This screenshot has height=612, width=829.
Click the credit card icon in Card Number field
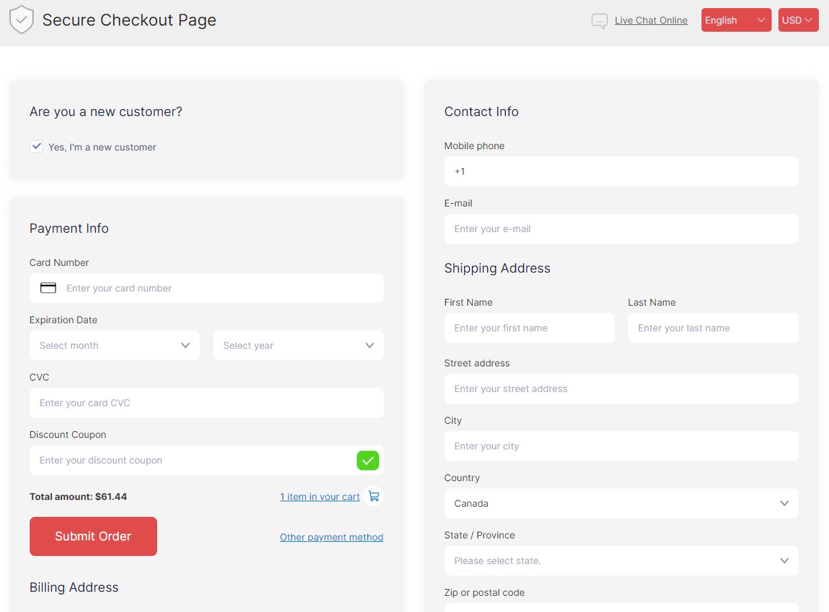coord(48,287)
